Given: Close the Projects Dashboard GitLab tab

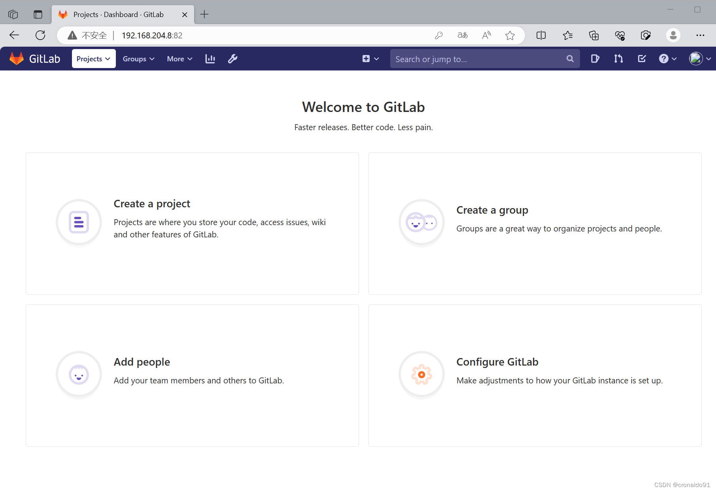Looking at the screenshot, I should coord(185,15).
